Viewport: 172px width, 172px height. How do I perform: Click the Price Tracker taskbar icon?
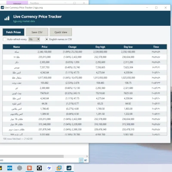[x=69, y=168]
